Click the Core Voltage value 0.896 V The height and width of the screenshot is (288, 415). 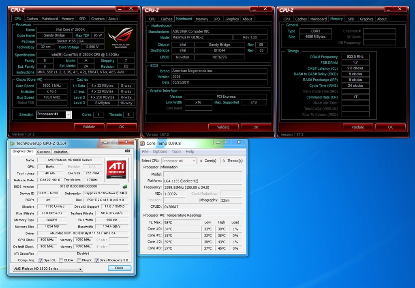point(93,47)
